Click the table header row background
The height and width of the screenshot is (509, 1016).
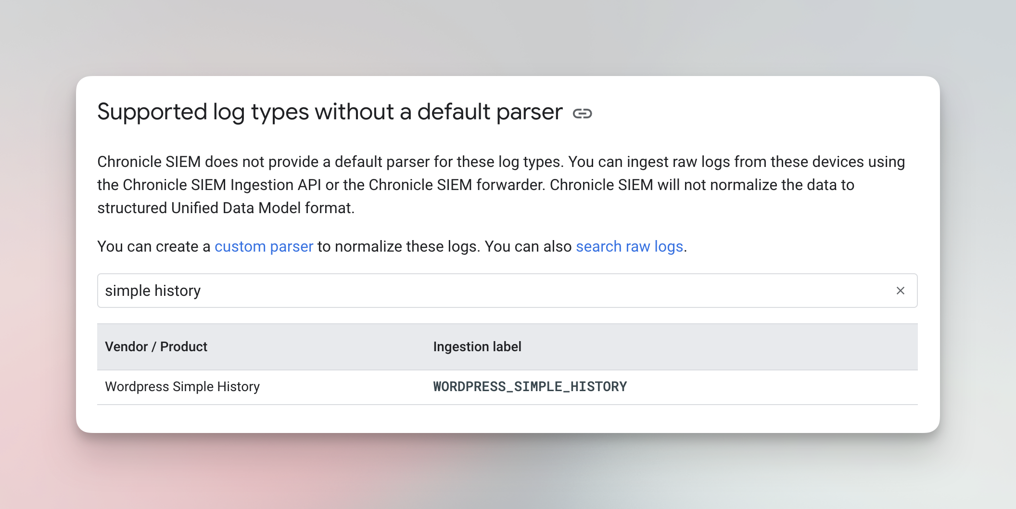click(770, 346)
